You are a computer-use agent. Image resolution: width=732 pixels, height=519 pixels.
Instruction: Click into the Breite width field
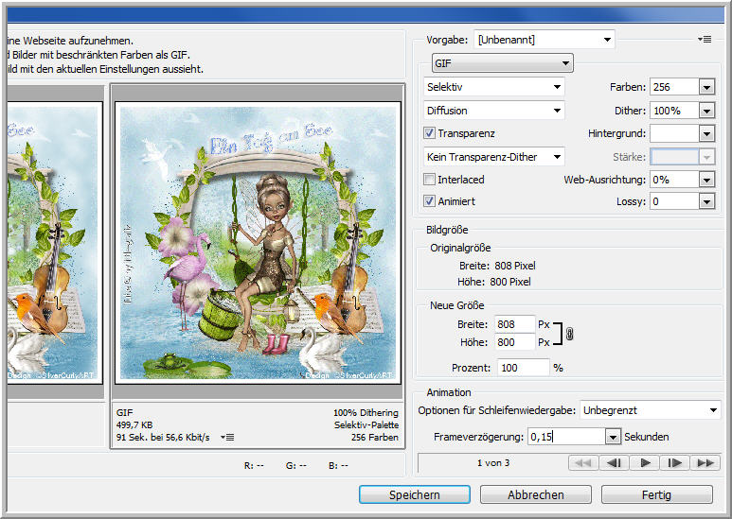(514, 324)
